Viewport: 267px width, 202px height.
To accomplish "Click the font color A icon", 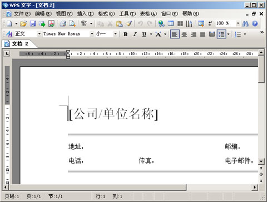I will [159, 34].
